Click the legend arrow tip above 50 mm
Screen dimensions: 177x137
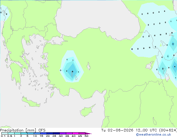[88, 133]
